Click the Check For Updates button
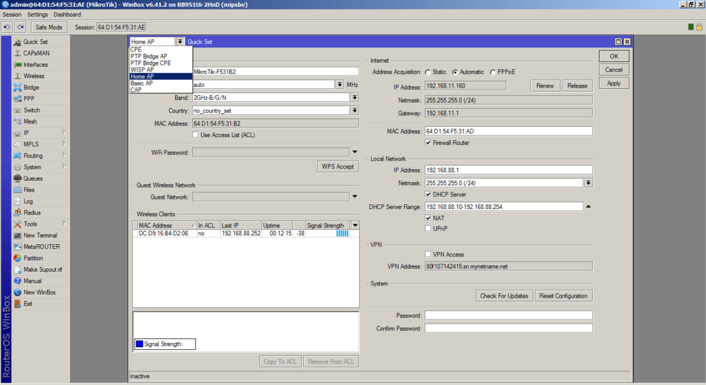The height and width of the screenshot is (385, 706). pos(504,296)
